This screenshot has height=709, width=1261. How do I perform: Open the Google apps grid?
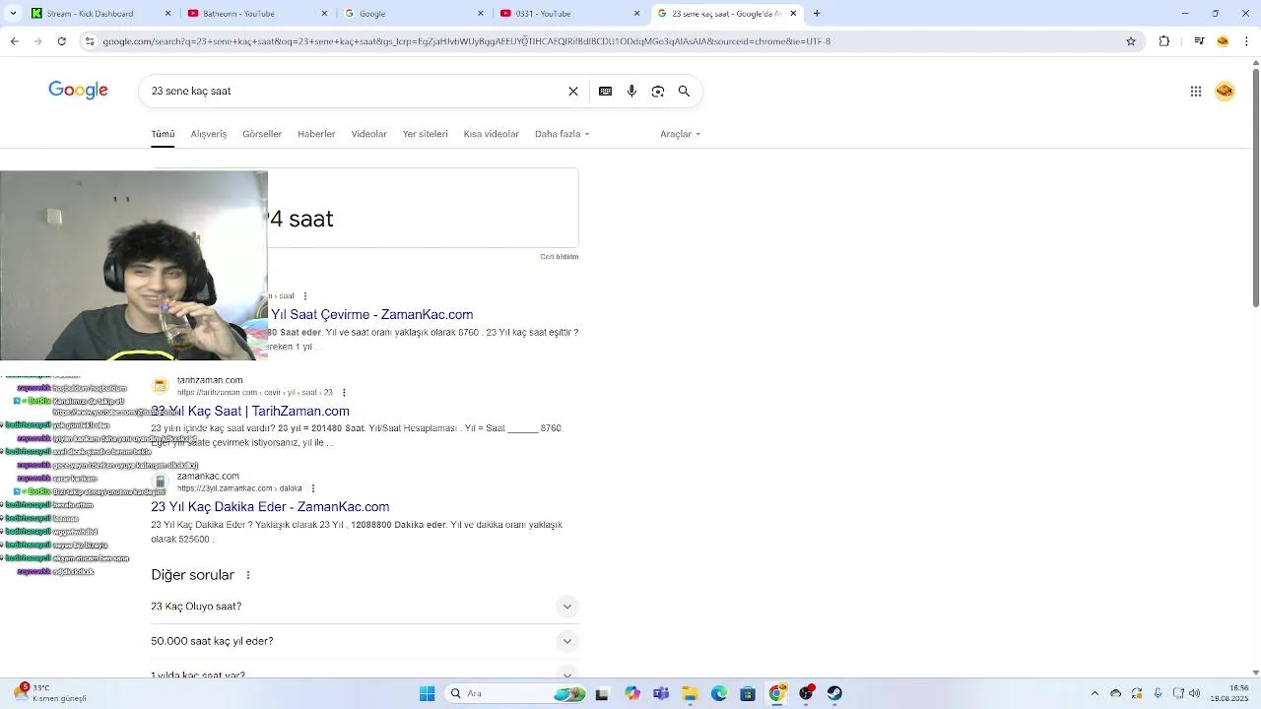(1196, 91)
